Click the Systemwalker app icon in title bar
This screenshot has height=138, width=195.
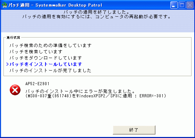(5, 5)
